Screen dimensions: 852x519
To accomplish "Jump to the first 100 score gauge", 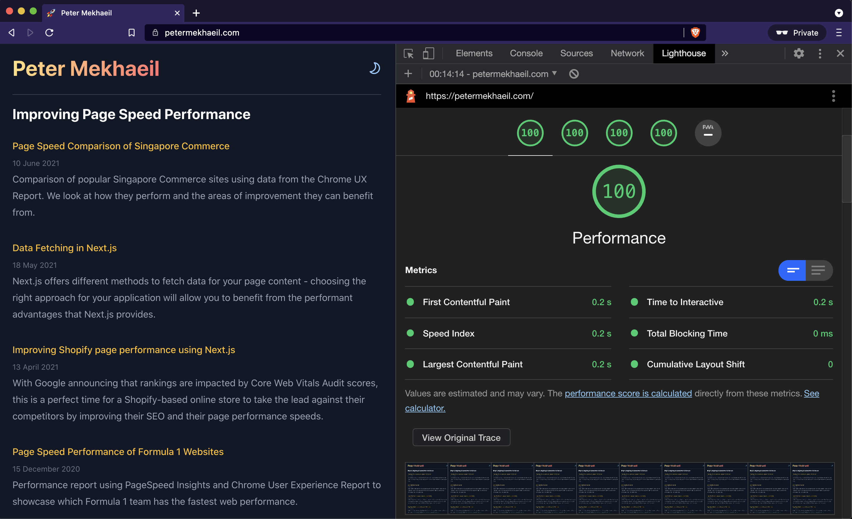I will click(x=530, y=133).
